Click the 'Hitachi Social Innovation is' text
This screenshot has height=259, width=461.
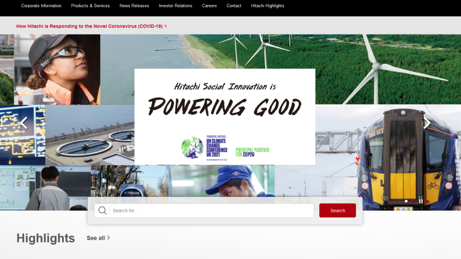[x=225, y=86]
